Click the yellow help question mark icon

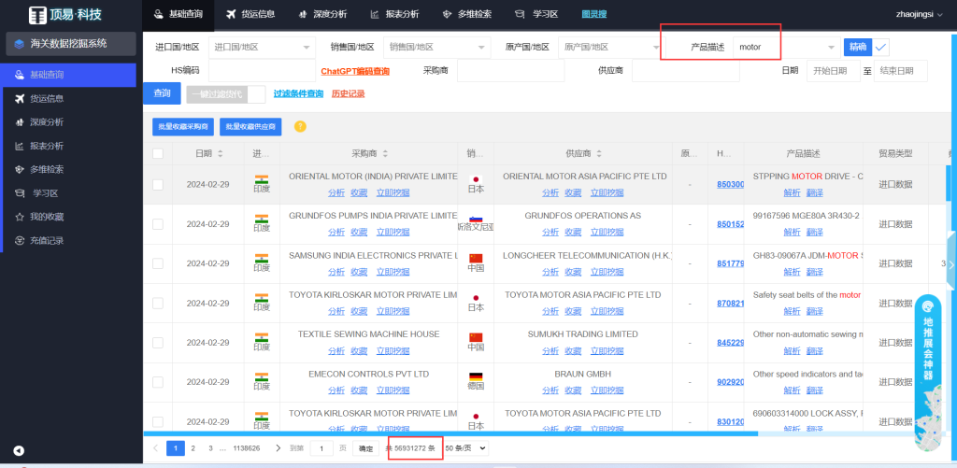coord(300,126)
